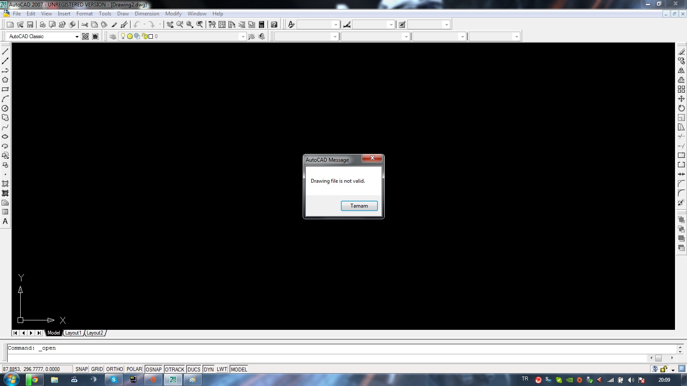Click the Cut scissors icon
687x386 pixels.
click(x=85, y=24)
